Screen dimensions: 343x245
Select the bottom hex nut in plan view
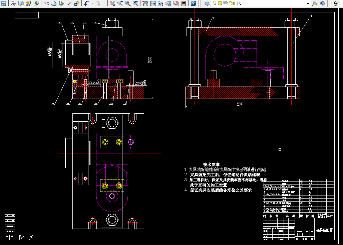[x=112, y=219]
